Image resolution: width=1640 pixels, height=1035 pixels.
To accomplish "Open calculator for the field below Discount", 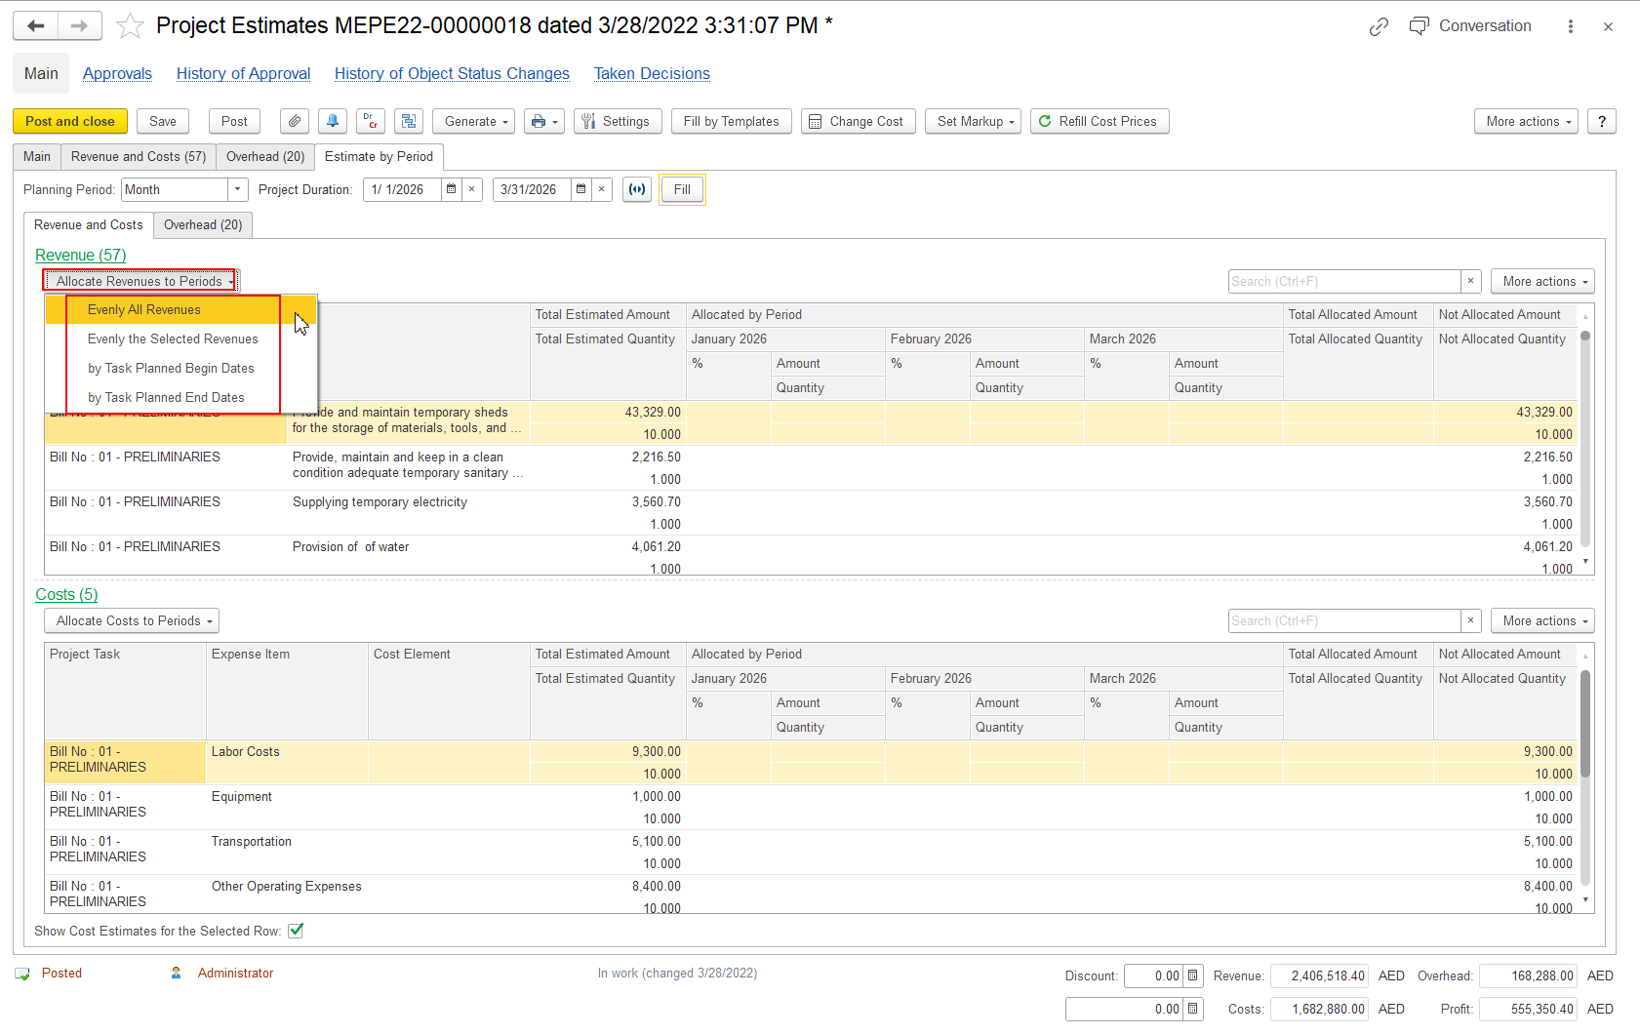I will click(x=1192, y=1009).
